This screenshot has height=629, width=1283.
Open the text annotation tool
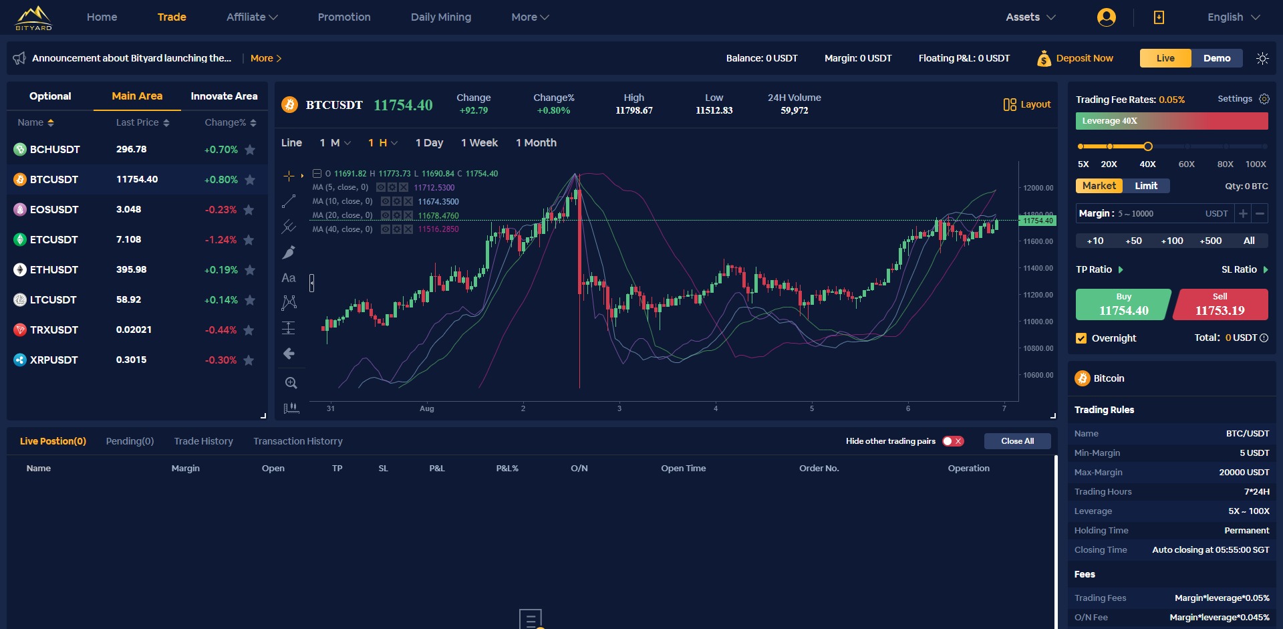click(289, 277)
